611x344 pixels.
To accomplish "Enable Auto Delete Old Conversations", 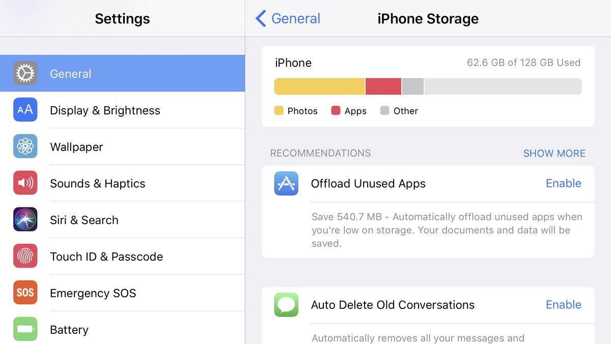I will (564, 305).
